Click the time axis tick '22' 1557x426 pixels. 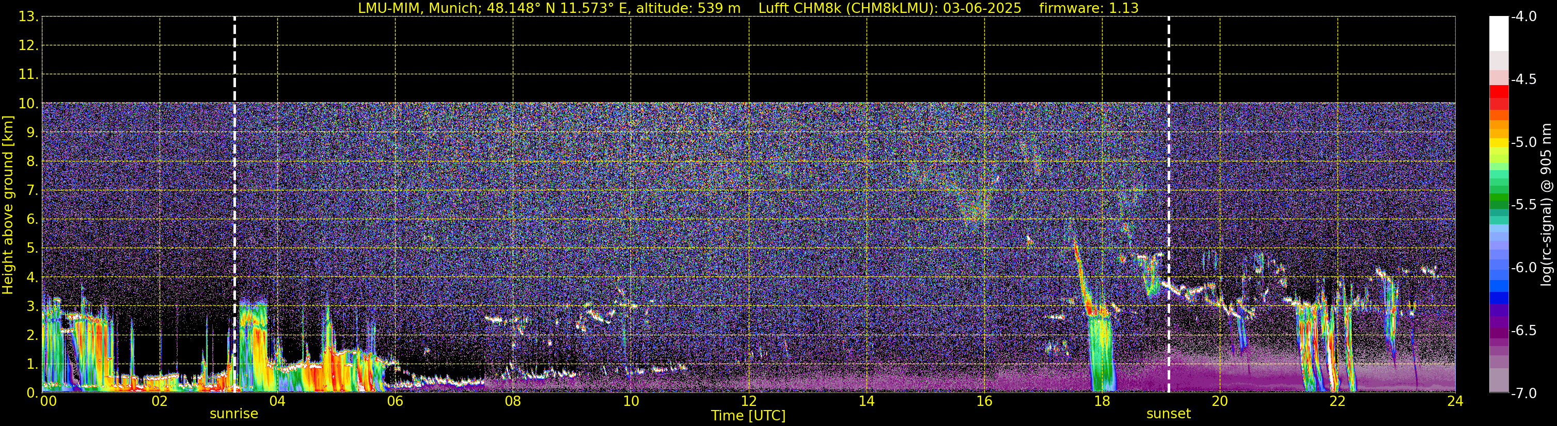[1338, 401]
